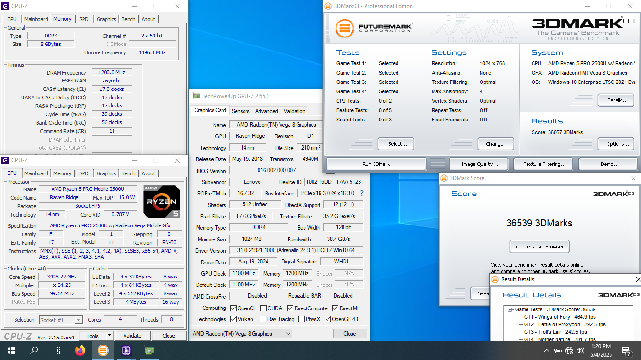
Task: Open taskbar Search magnifier
Action: pos(34,350)
